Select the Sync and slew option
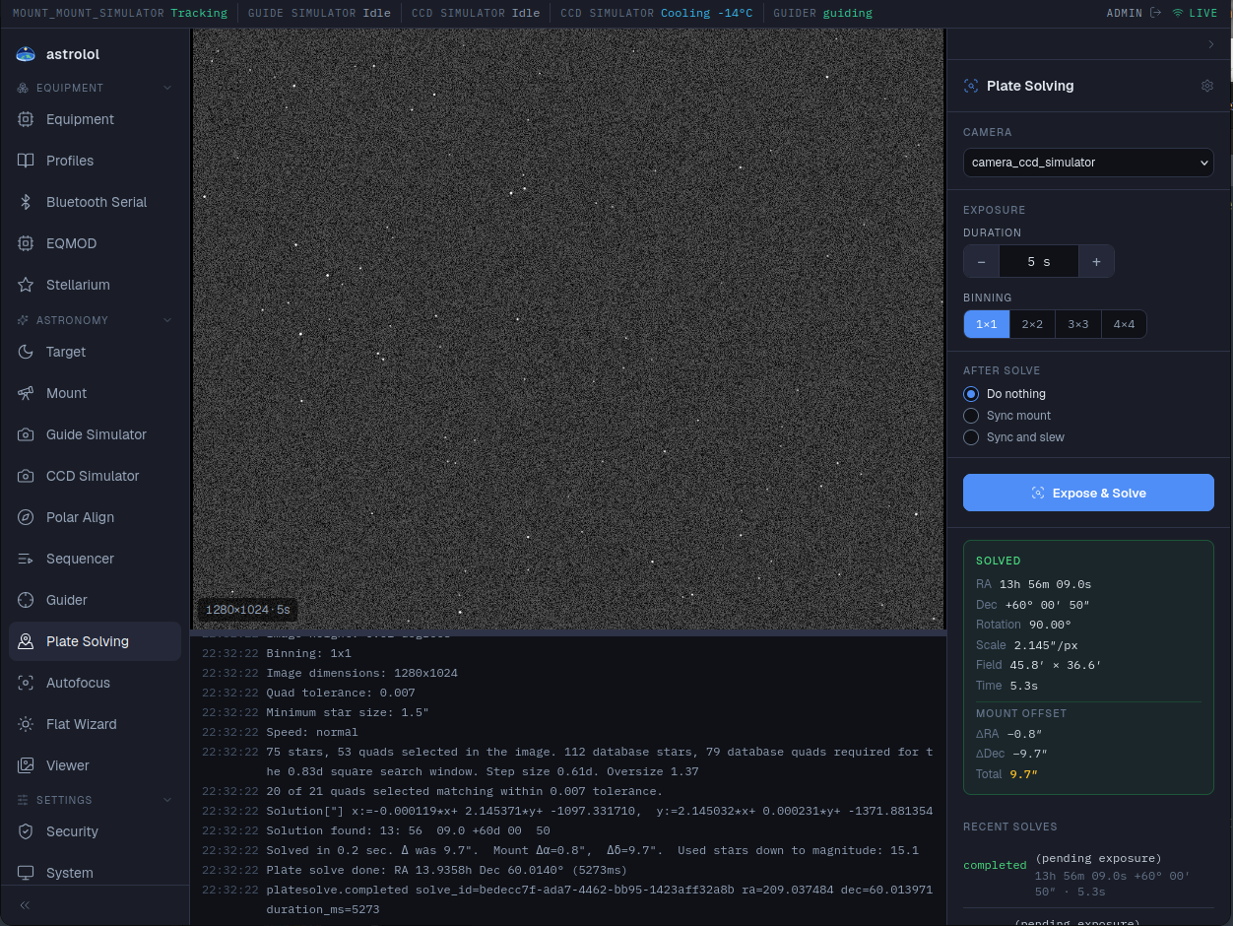This screenshot has height=926, width=1233. point(971,437)
